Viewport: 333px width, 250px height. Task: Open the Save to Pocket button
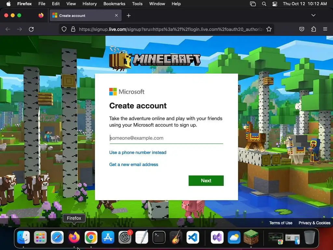coord(301,29)
